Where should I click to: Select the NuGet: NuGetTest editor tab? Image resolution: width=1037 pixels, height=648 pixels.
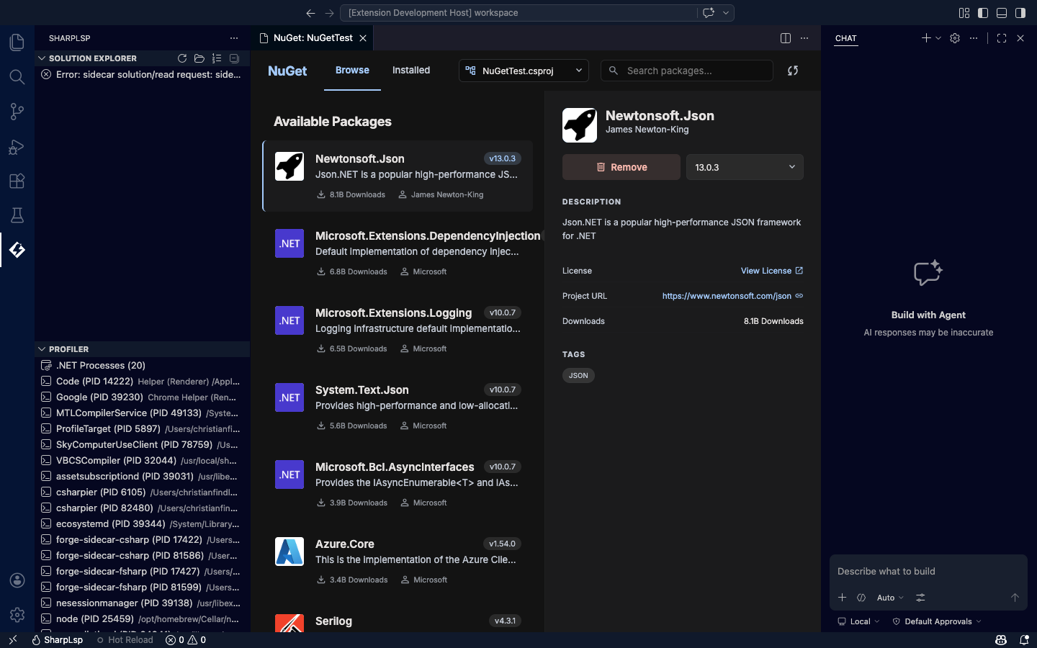point(313,38)
